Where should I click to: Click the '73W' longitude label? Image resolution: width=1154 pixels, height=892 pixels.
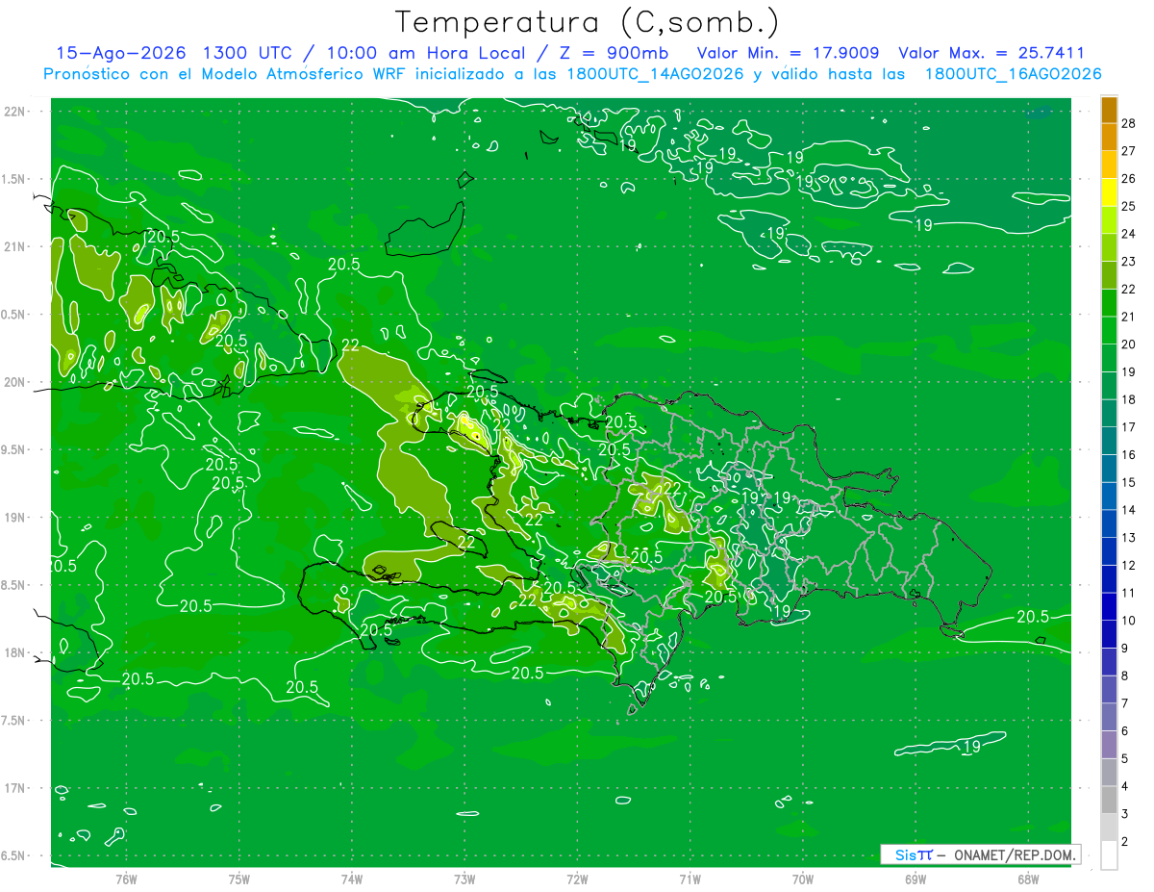pyautogui.click(x=464, y=879)
